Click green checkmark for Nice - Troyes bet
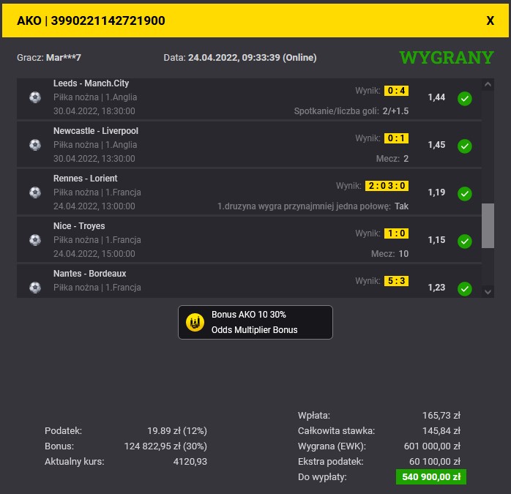The height and width of the screenshot is (494, 511). tap(464, 242)
